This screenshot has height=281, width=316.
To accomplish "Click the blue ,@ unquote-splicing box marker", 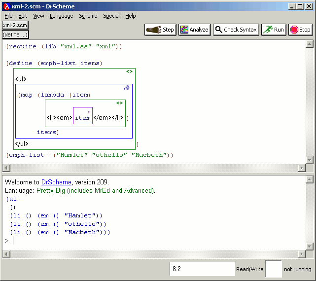I will 127,87.
